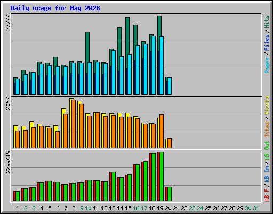
Task: Click the bright green kB Out bar for day 13
Action: click(x=114, y=187)
